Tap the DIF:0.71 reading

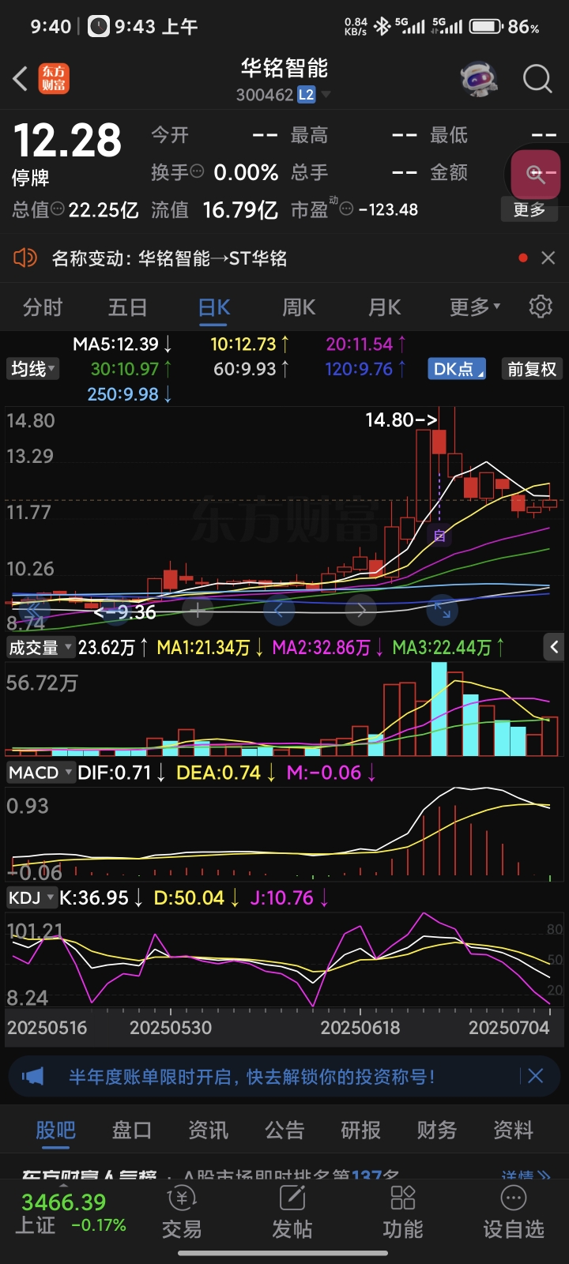122,773
